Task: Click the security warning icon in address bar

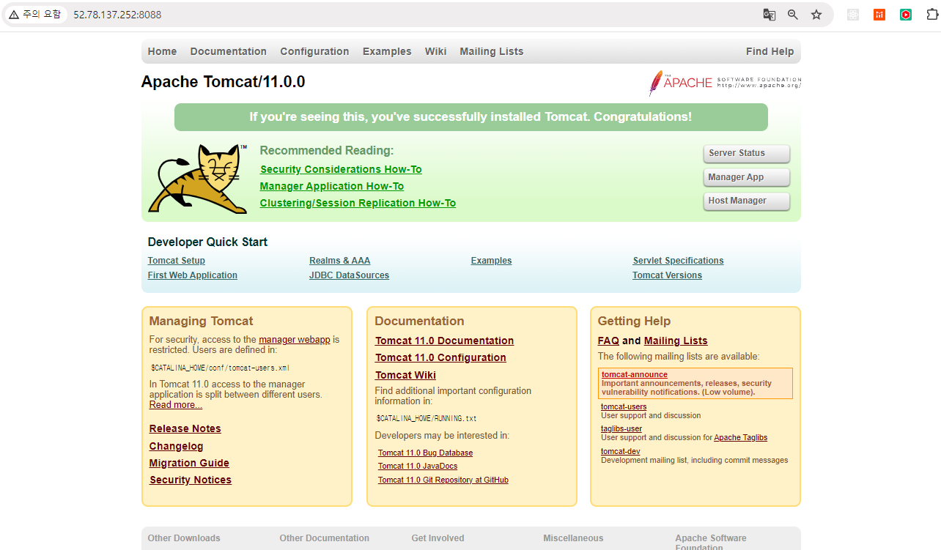Action: [x=14, y=15]
